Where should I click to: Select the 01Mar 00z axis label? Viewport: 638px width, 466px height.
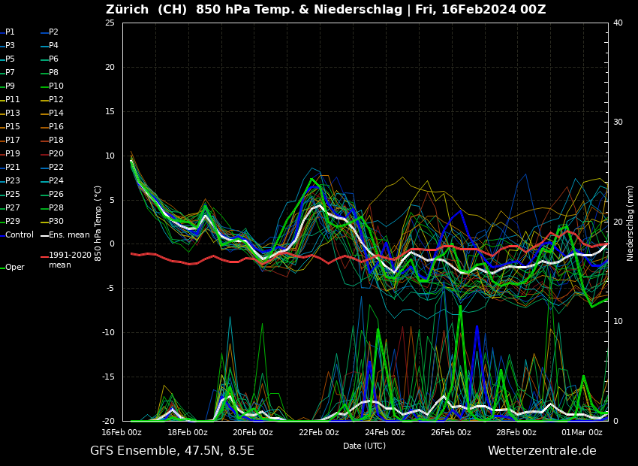coord(582,432)
